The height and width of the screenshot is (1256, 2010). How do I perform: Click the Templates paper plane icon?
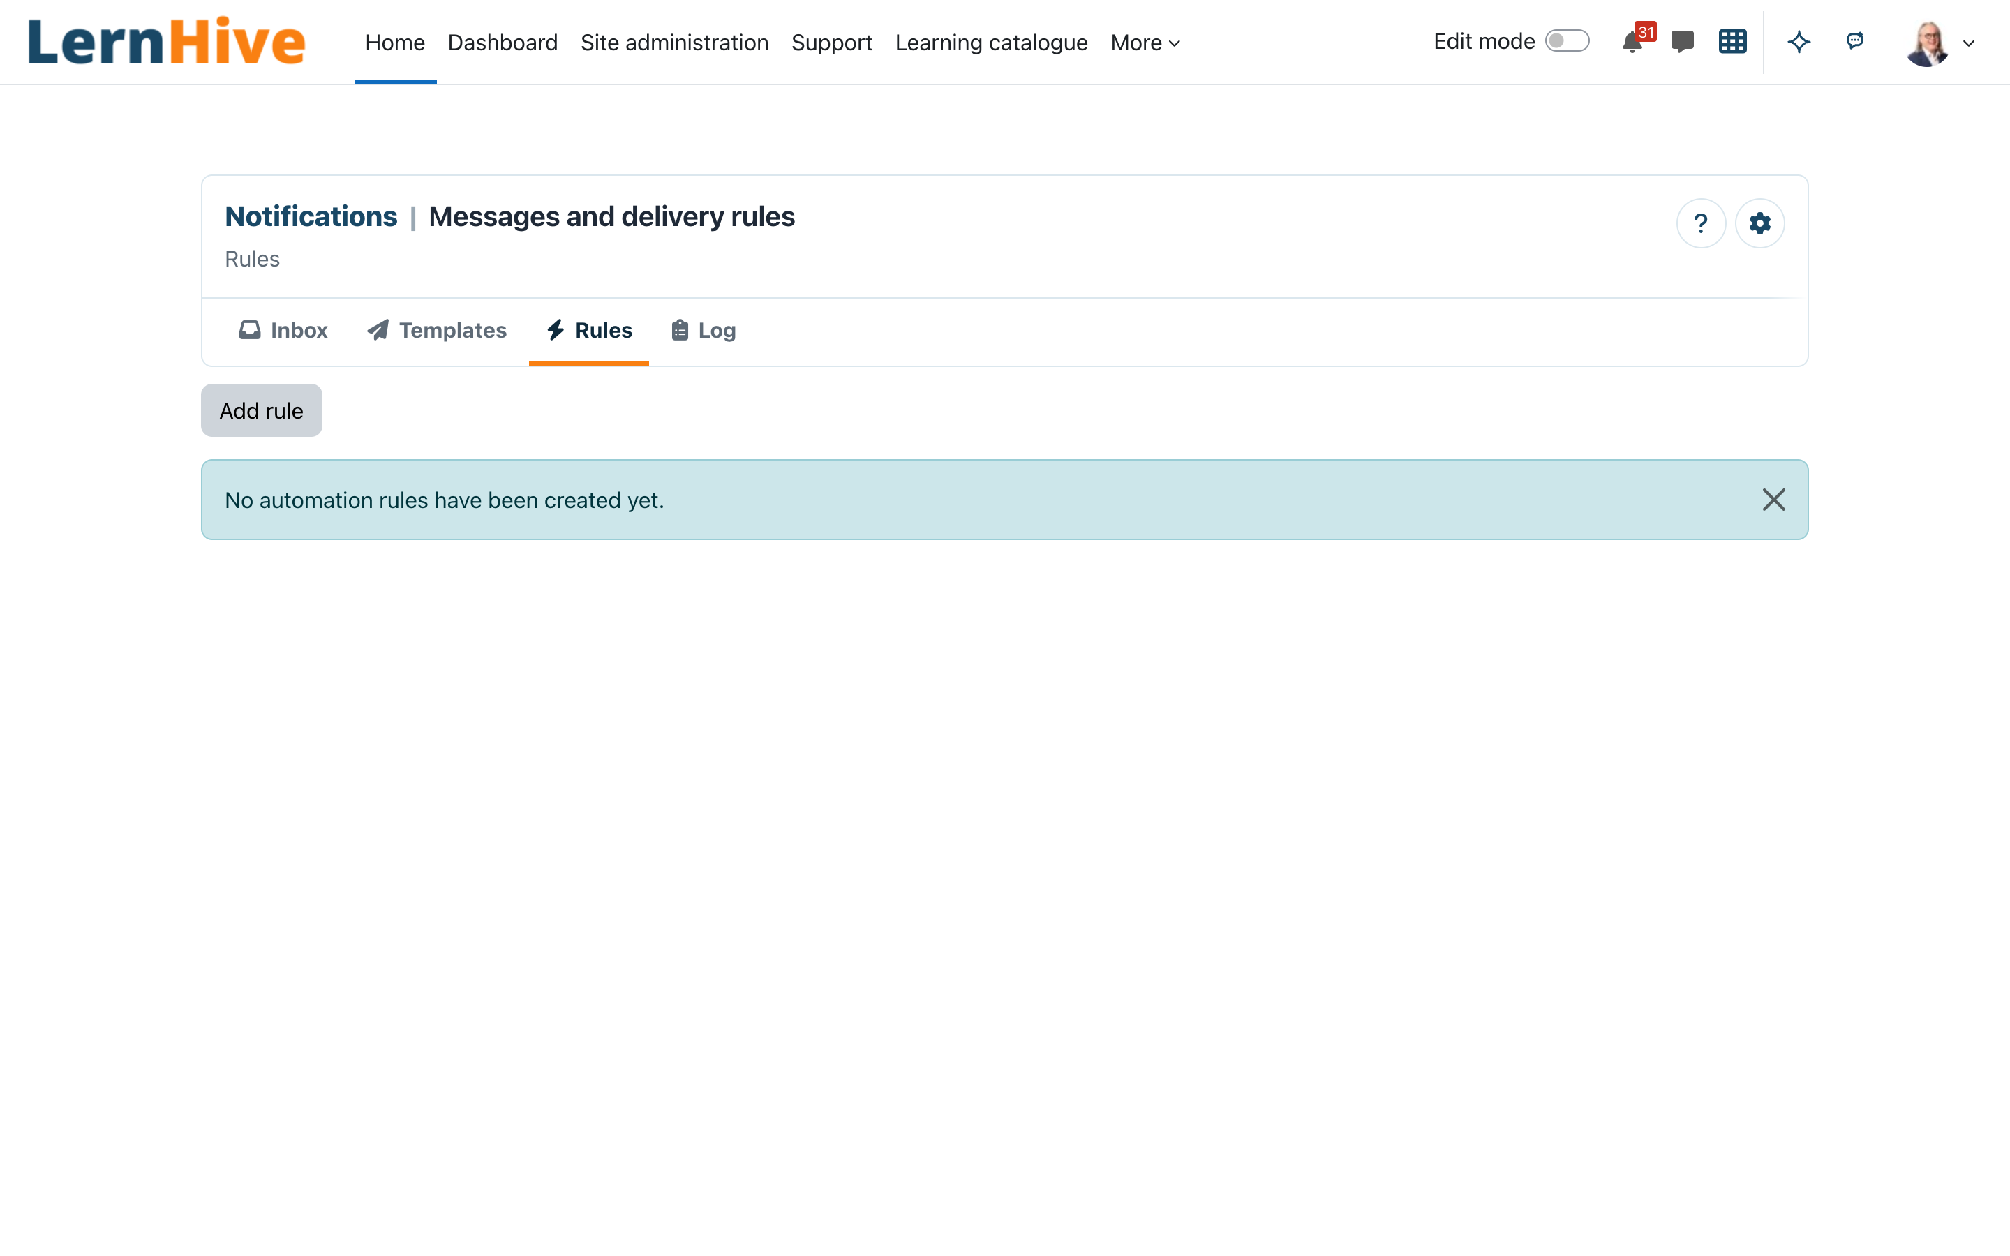point(378,330)
